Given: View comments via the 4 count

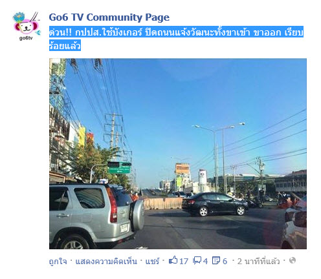Looking at the screenshot, I should coord(205,262).
